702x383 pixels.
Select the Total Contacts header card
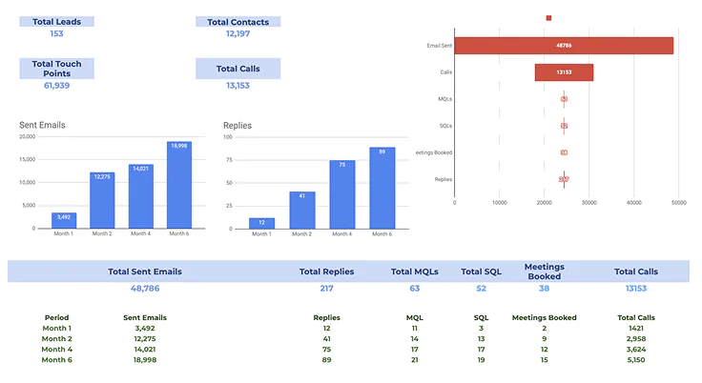(237, 21)
